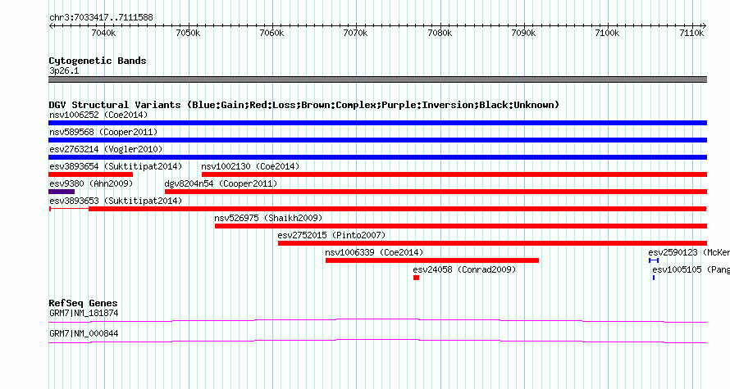
Task: Select the nsv1006339 (Coe2014) red bar
Action: point(432,260)
